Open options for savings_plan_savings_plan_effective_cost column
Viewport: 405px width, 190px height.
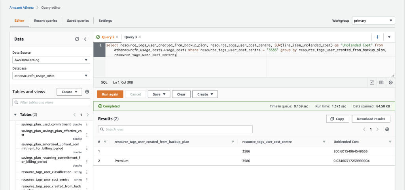coord(87,135)
